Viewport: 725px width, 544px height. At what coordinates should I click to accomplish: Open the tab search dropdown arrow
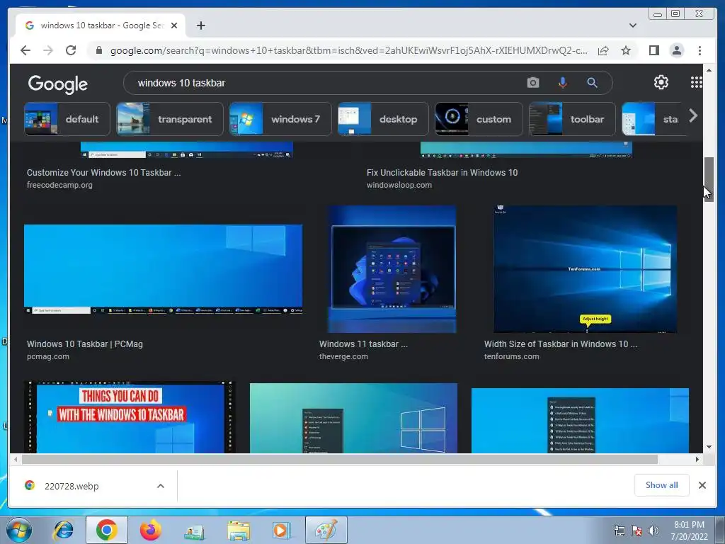click(x=633, y=25)
